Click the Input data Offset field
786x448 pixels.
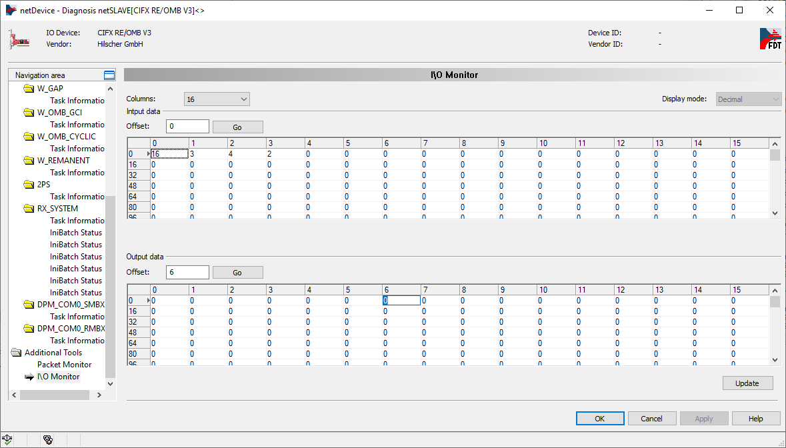[x=187, y=127]
